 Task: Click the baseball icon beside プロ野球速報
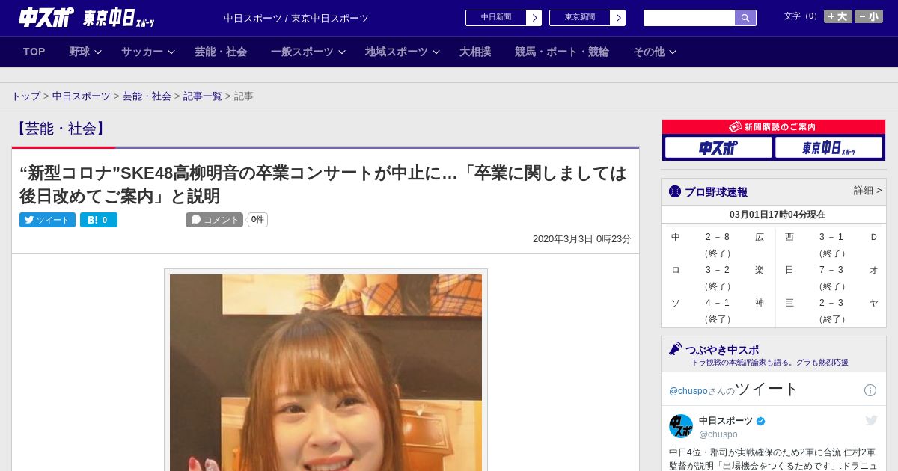tap(675, 191)
